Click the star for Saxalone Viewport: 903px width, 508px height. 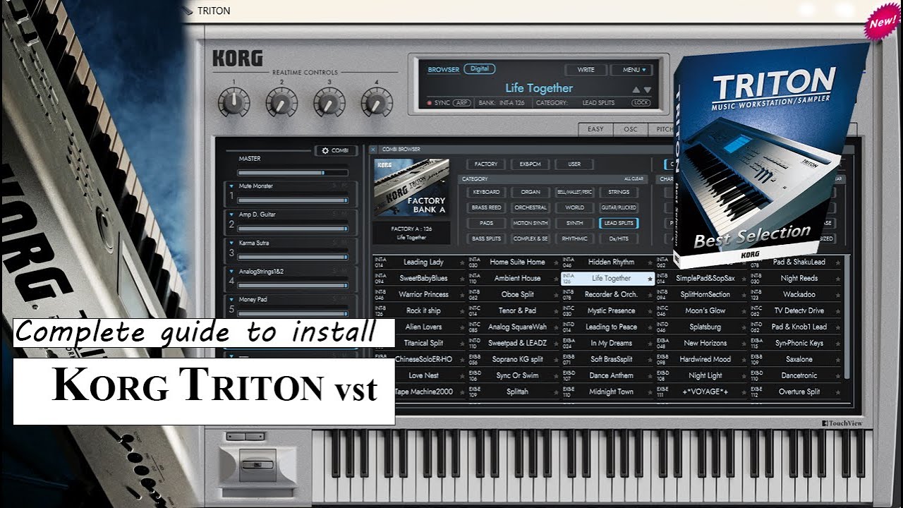pyautogui.click(x=837, y=360)
